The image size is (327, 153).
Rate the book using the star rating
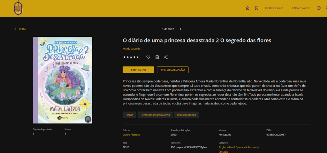point(131,57)
